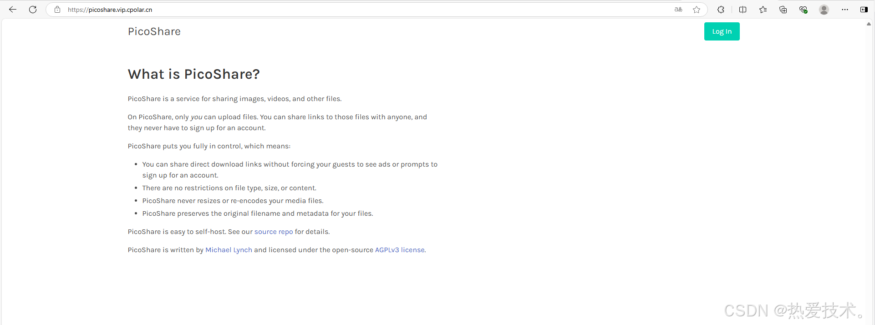Screen dimensions: 875x325
Task: Open the source repo link
Action: point(274,232)
